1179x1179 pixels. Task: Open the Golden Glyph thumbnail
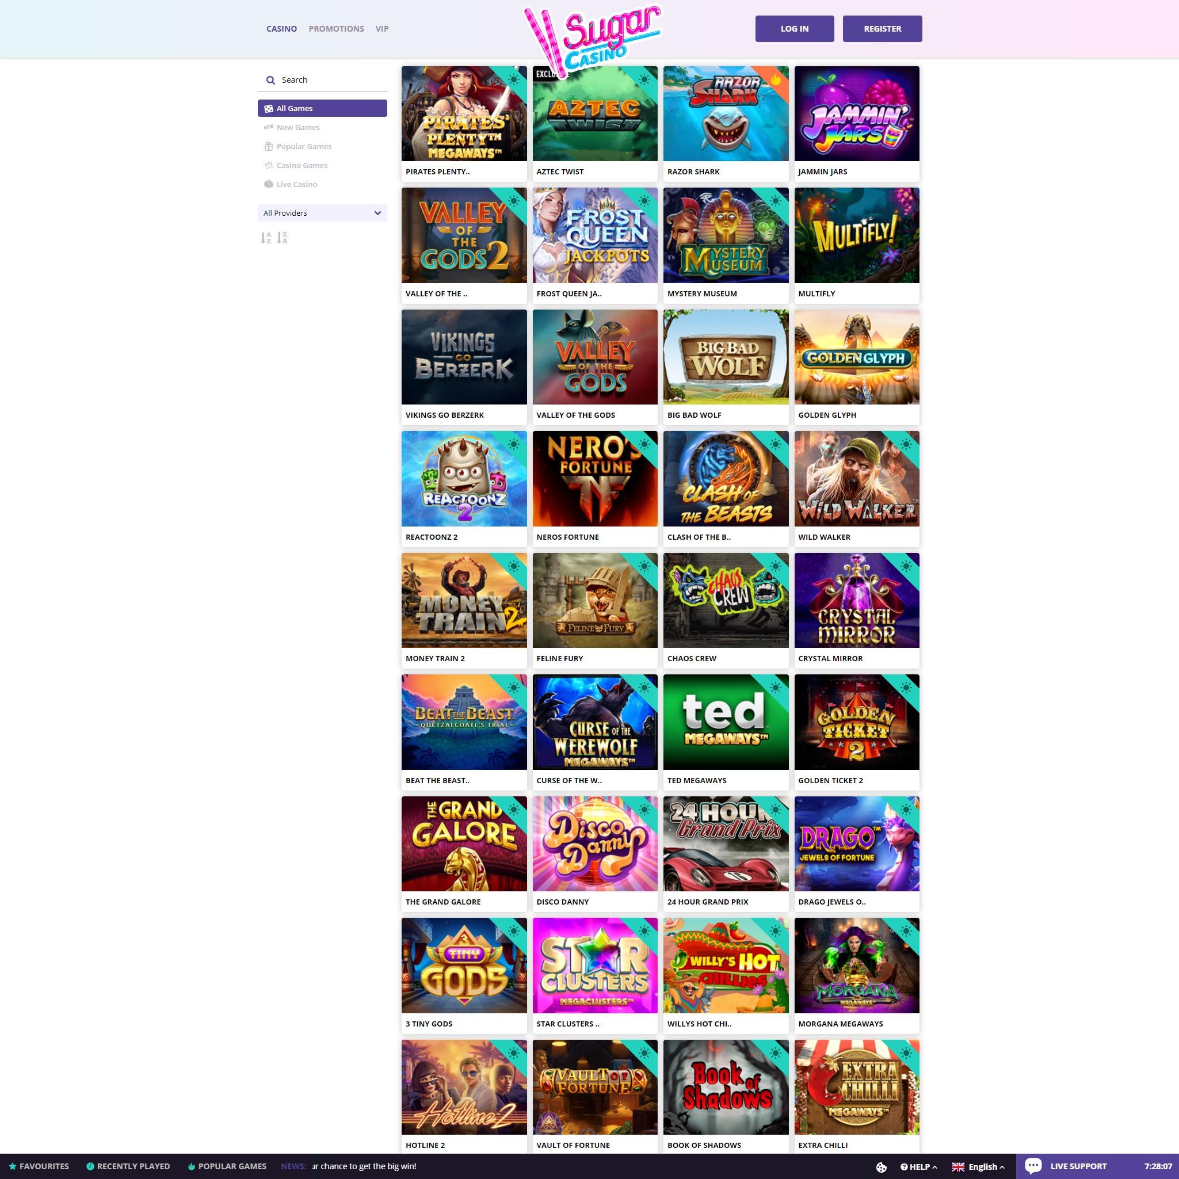(857, 357)
